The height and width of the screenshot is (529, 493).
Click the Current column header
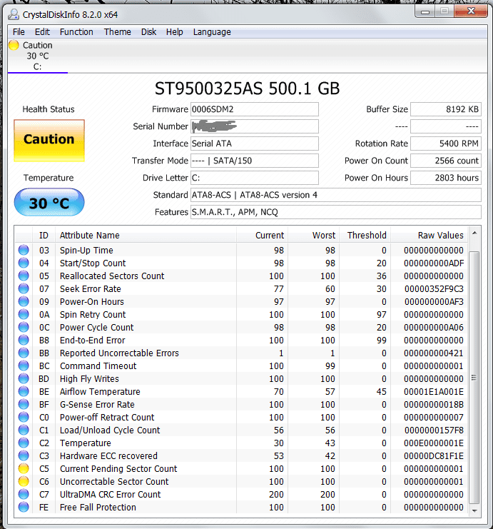coord(262,235)
